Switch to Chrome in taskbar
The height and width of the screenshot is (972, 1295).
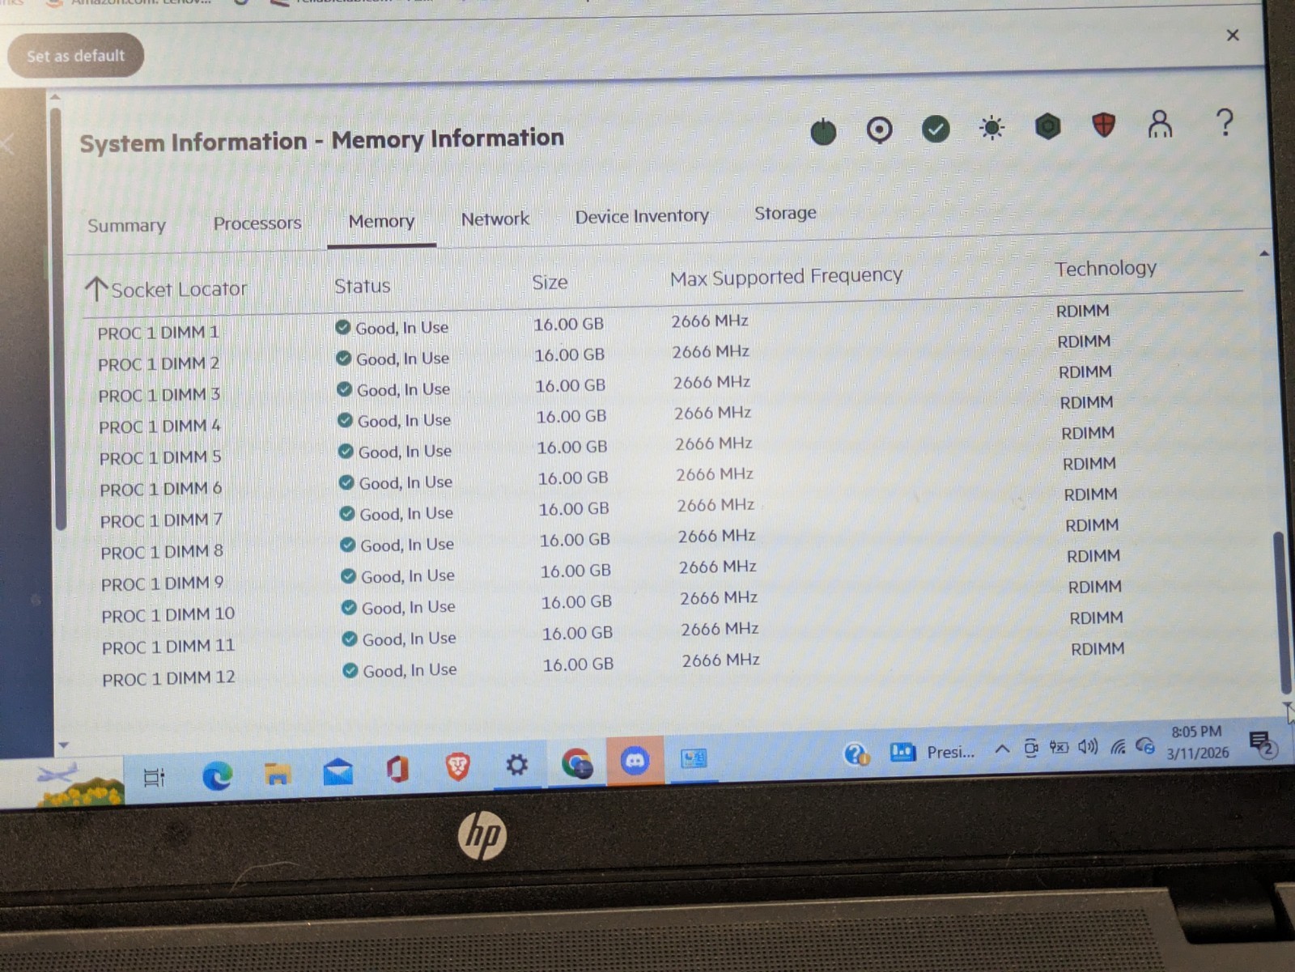click(576, 762)
